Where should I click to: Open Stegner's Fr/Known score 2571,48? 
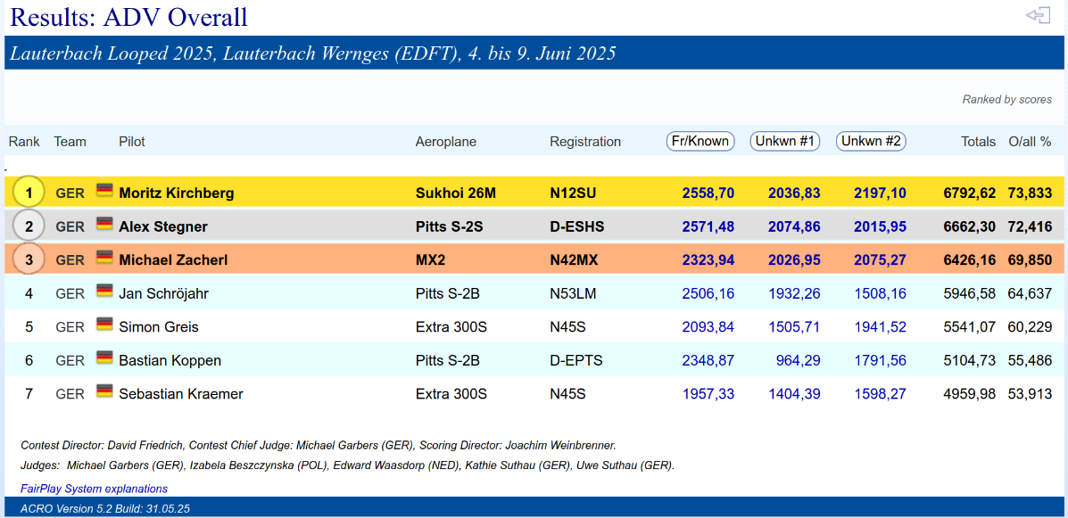(708, 226)
